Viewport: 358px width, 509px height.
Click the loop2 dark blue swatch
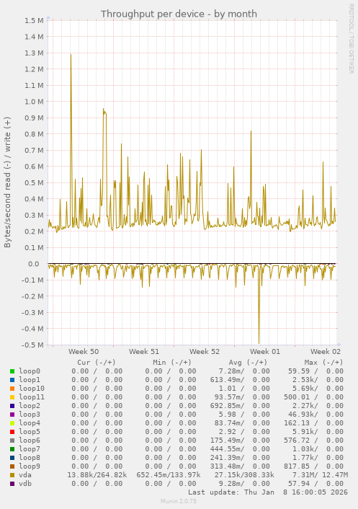pos(12,406)
